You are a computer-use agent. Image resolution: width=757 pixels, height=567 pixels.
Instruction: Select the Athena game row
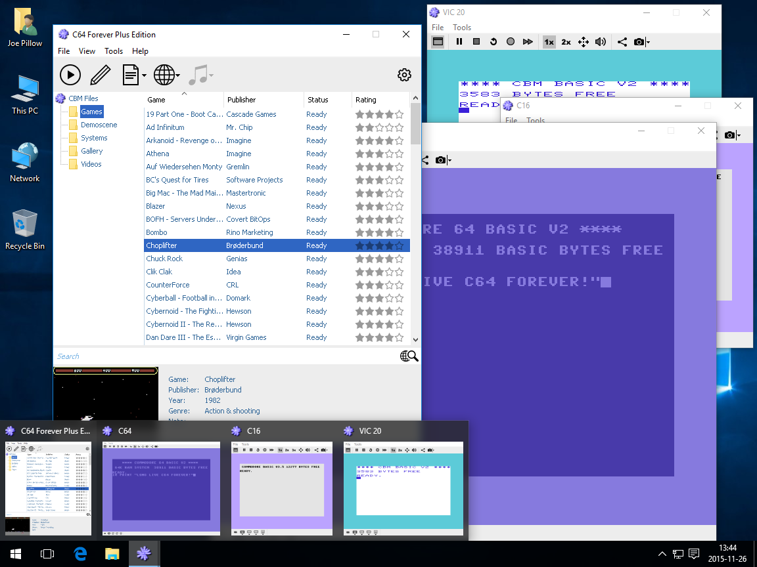point(277,154)
